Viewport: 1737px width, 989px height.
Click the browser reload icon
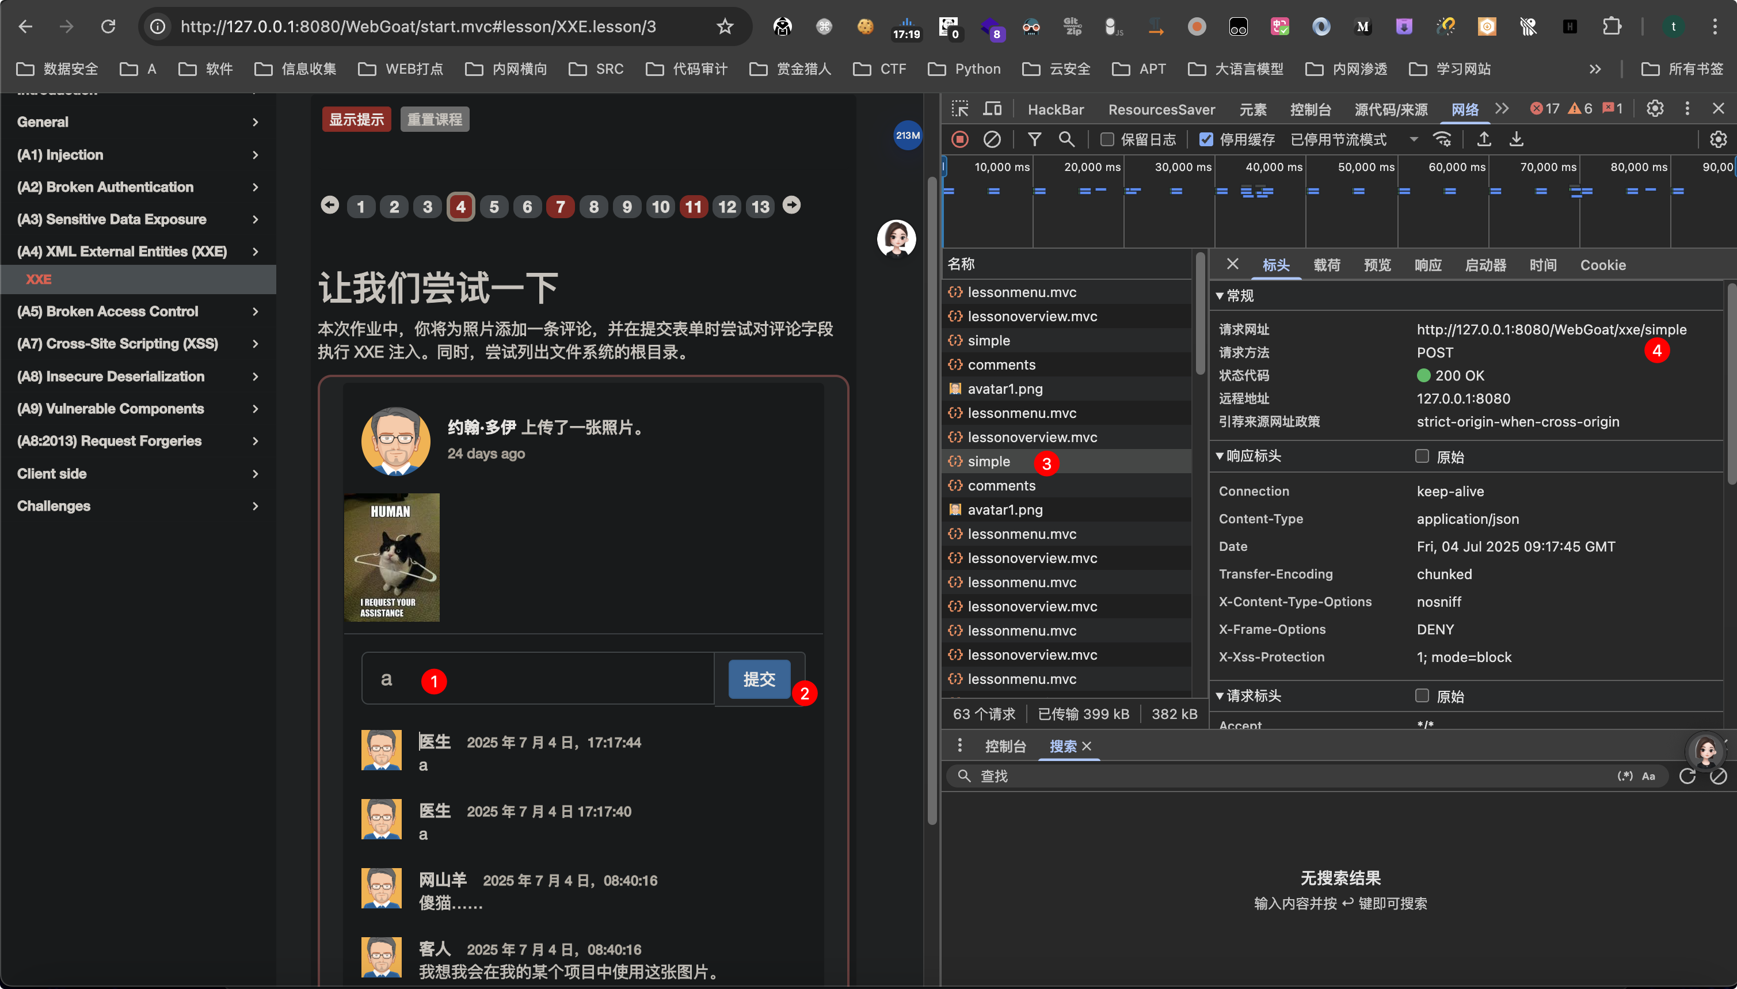click(x=108, y=26)
